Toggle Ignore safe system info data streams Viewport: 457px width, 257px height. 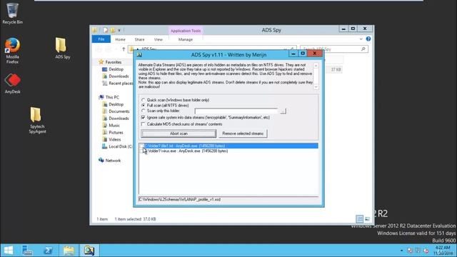(x=143, y=117)
